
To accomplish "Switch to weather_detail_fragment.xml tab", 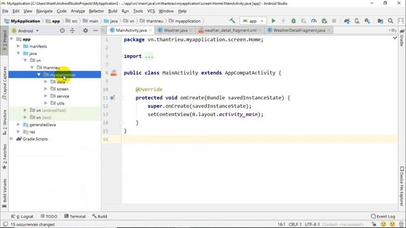I will pos(230,30).
